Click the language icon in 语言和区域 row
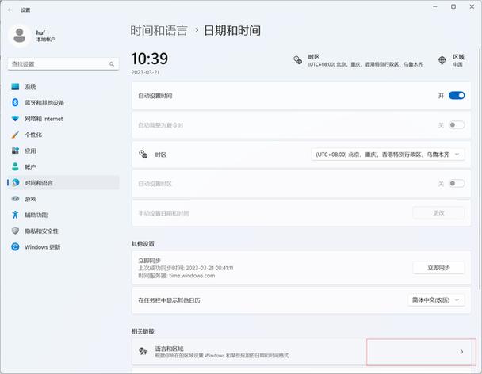 coord(143,351)
